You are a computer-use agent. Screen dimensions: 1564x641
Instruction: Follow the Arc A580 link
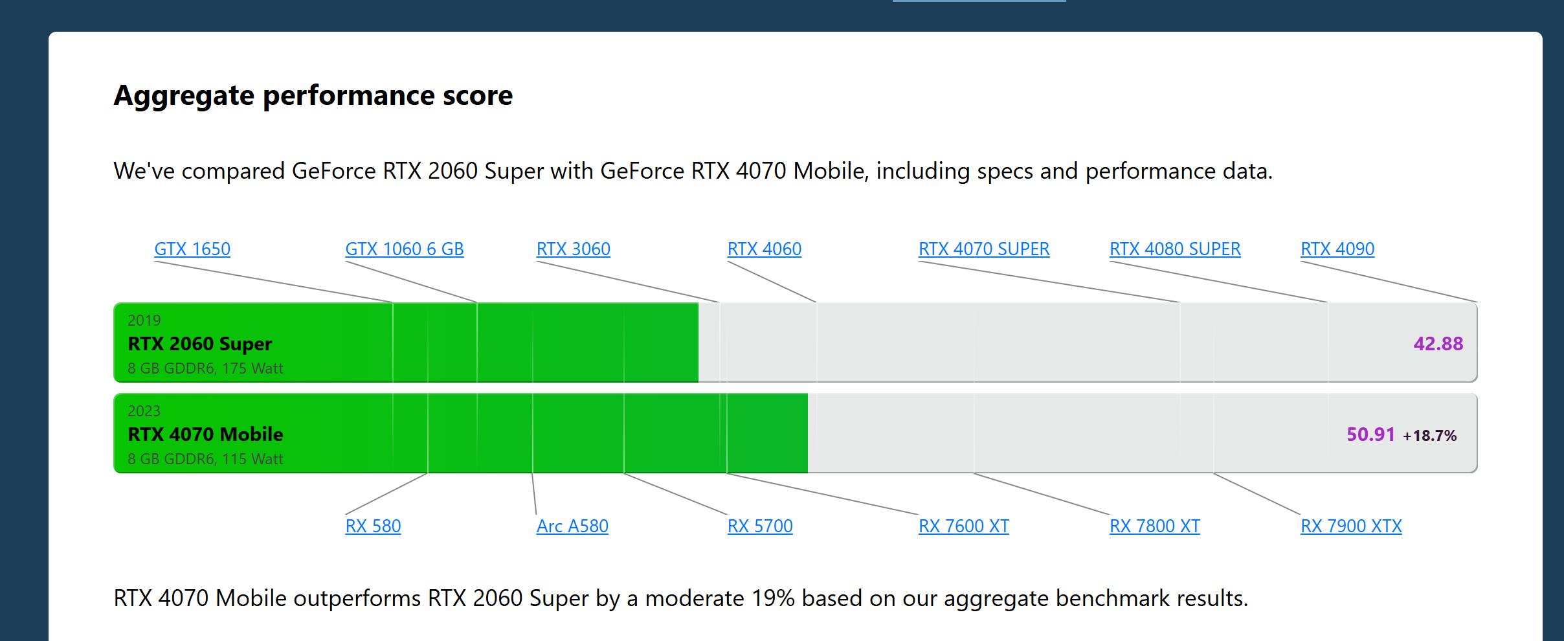point(572,526)
